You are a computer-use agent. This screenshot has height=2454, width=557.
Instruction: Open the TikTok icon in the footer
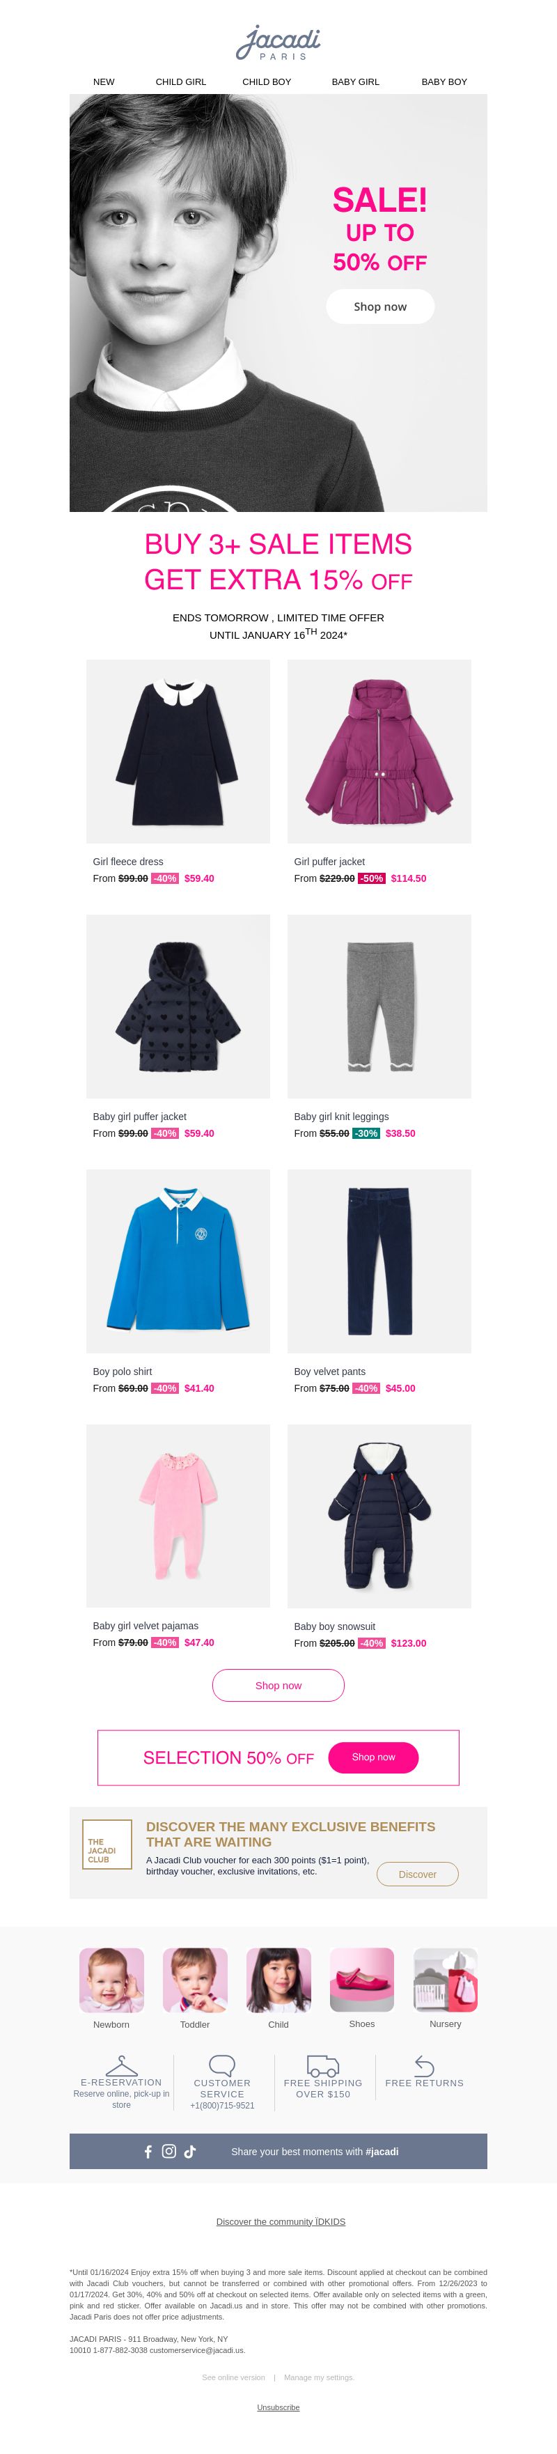tap(189, 2150)
